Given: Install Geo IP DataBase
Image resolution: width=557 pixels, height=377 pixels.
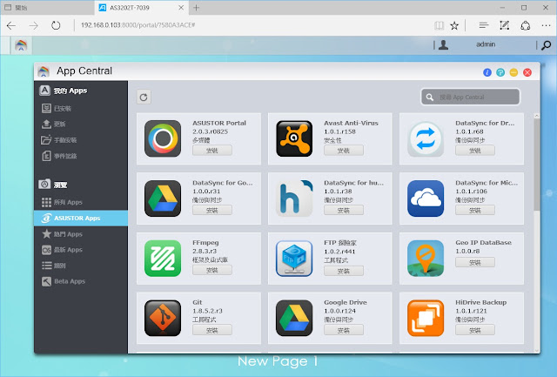Looking at the screenshot, I should click(475, 262).
